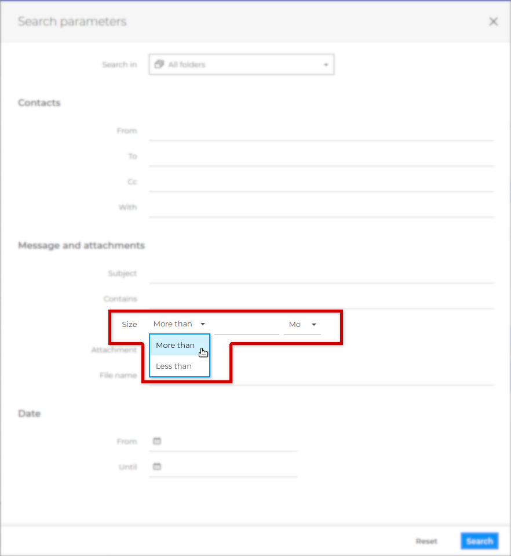Click the blue Search button
511x556 pixels.
479,541
